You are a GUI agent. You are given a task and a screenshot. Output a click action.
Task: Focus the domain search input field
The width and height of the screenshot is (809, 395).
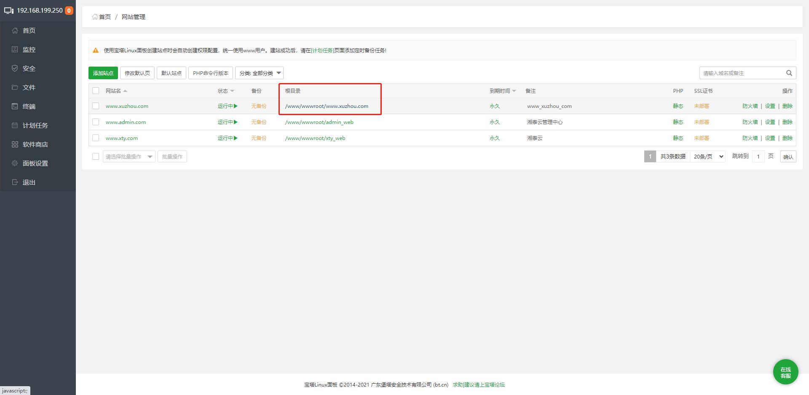(742, 73)
